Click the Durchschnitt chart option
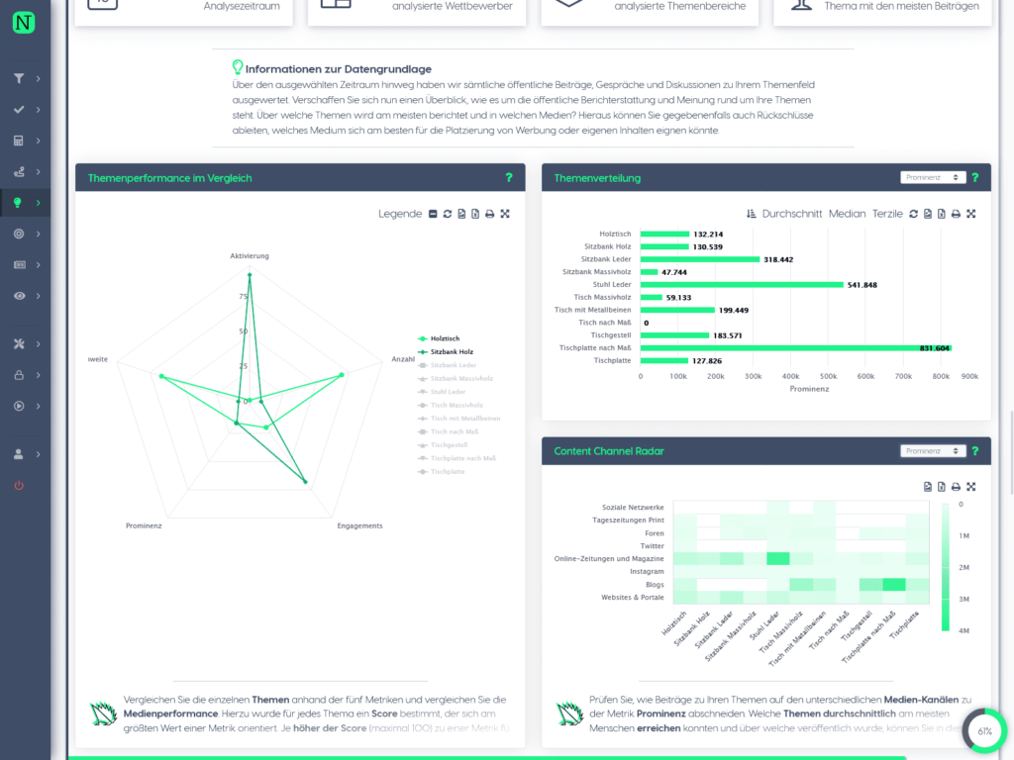The image size is (1014, 760). pyautogui.click(x=791, y=214)
